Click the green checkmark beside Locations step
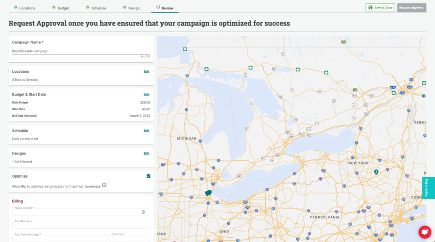Screen dimensions: 435x242 [x=16, y=8]
